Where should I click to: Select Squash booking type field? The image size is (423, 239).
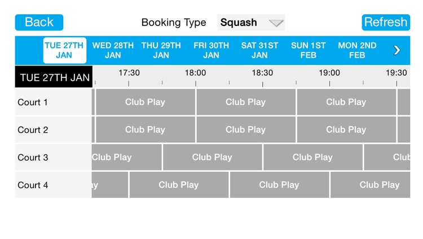coord(239,23)
